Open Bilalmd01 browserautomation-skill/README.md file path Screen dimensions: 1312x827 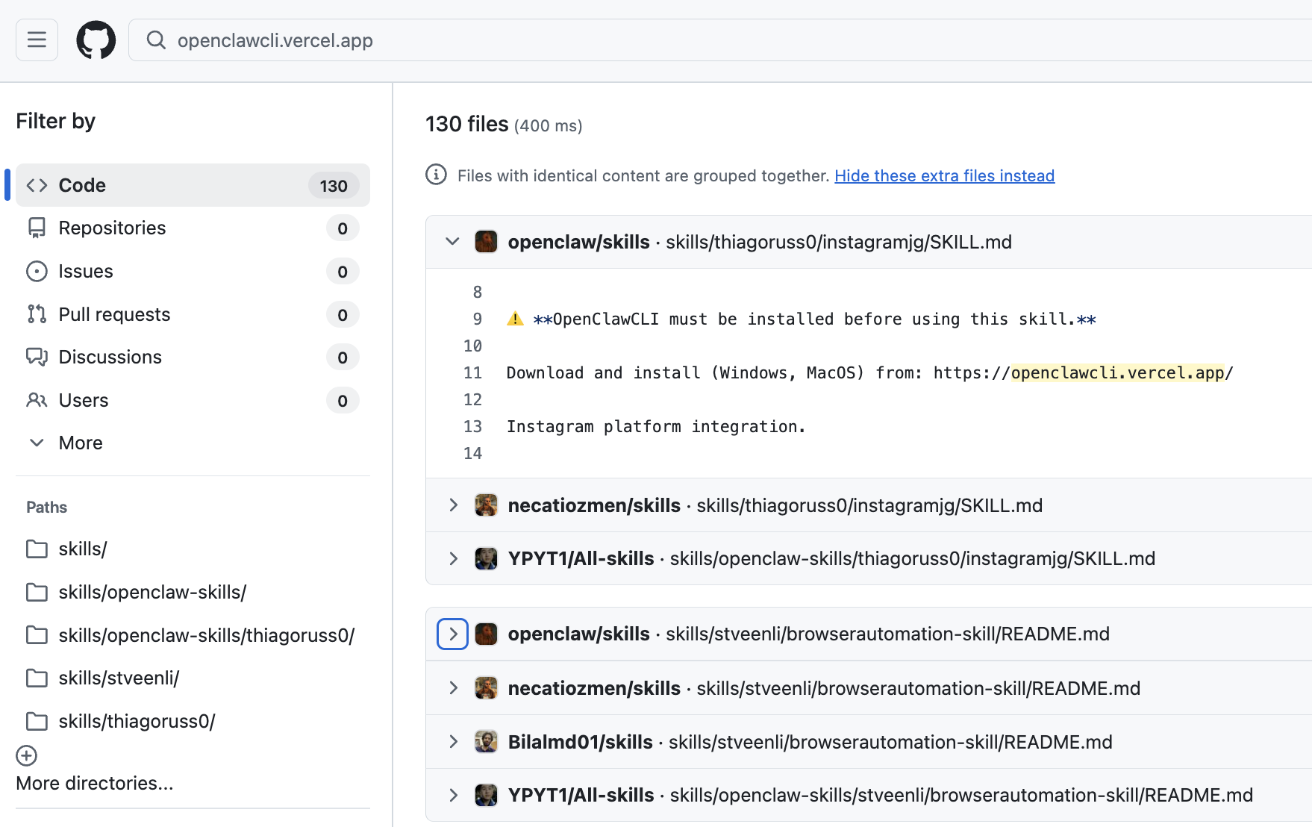click(890, 742)
